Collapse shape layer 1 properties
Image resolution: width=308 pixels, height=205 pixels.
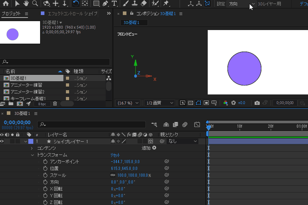click(x=25, y=141)
